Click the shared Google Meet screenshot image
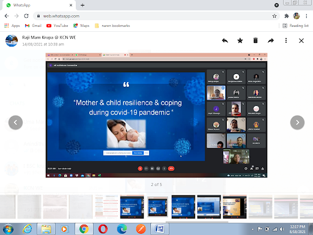 pos(156,115)
